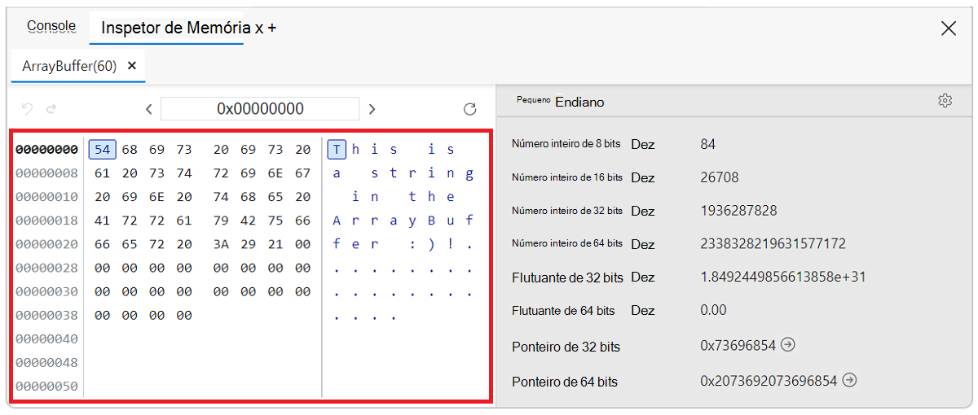The height and width of the screenshot is (415, 978).
Task: Click the Flutuante de 64 bits label
Action: pyautogui.click(x=563, y=310)
